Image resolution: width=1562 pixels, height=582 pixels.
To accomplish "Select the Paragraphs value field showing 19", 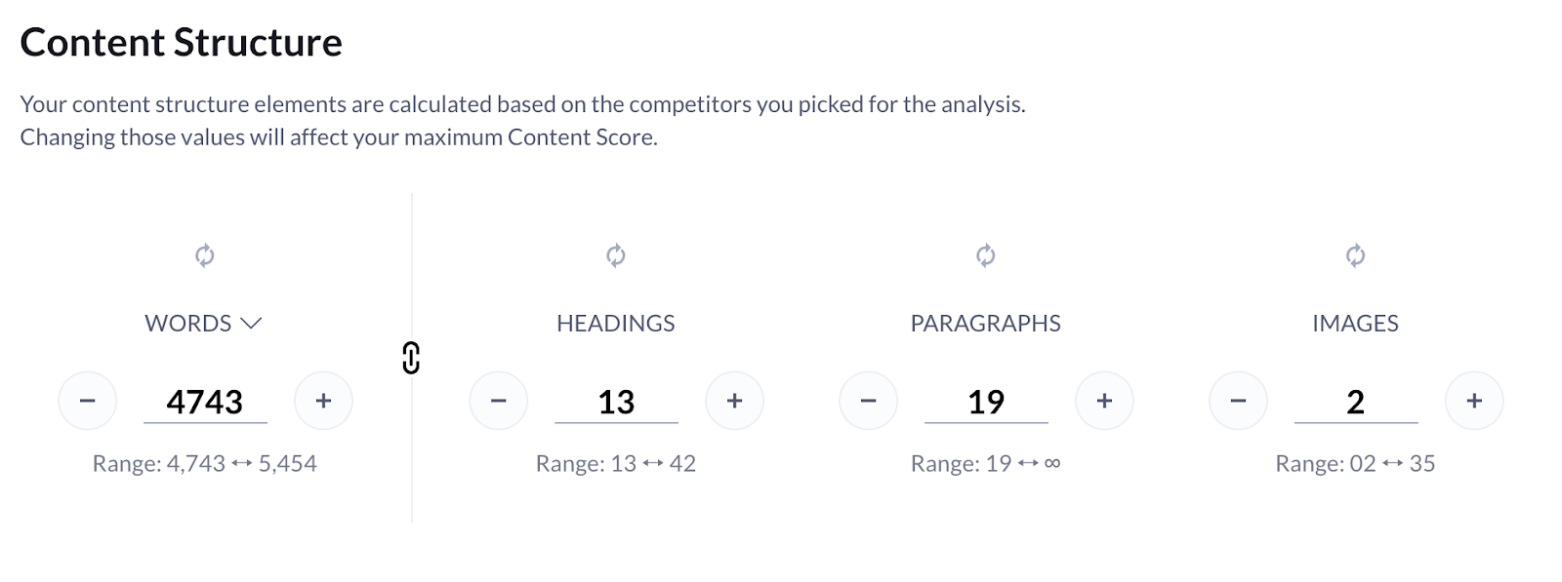I will click(986, 400).
